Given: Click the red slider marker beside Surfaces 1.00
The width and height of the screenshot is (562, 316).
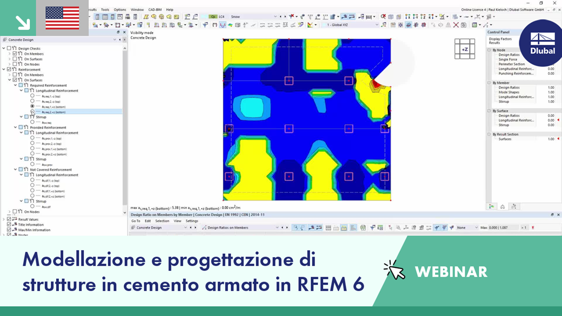Looking at the screenshot, I should coord(558,139).
